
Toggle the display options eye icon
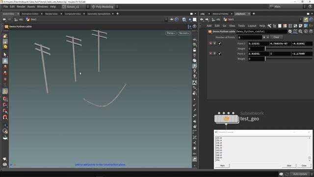(x=194, y=39)
